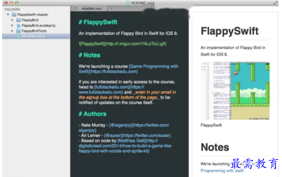This screenshot has height=177, width=282.
Task: Expand the FlappyBirdTests folder
Action: click(x=12, y=31)
